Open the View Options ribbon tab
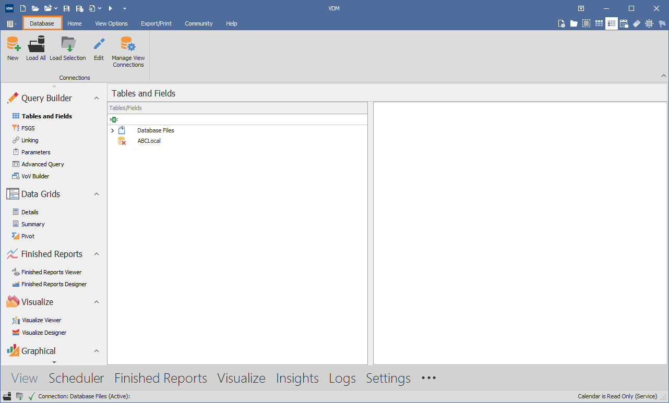Viewport: 669px width, 403px height. [111, 23]
